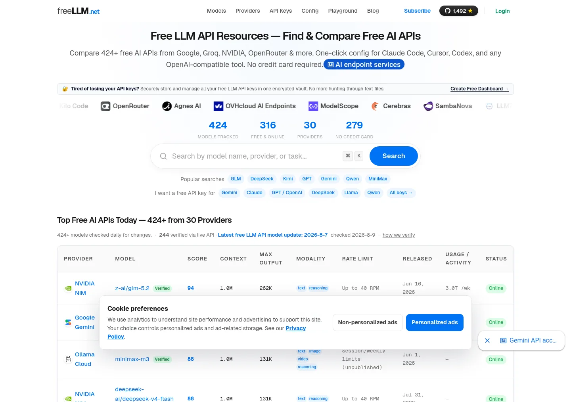Screen dimensions: 571x402
Task: Click the RELEASED column header
Action: 417,258
